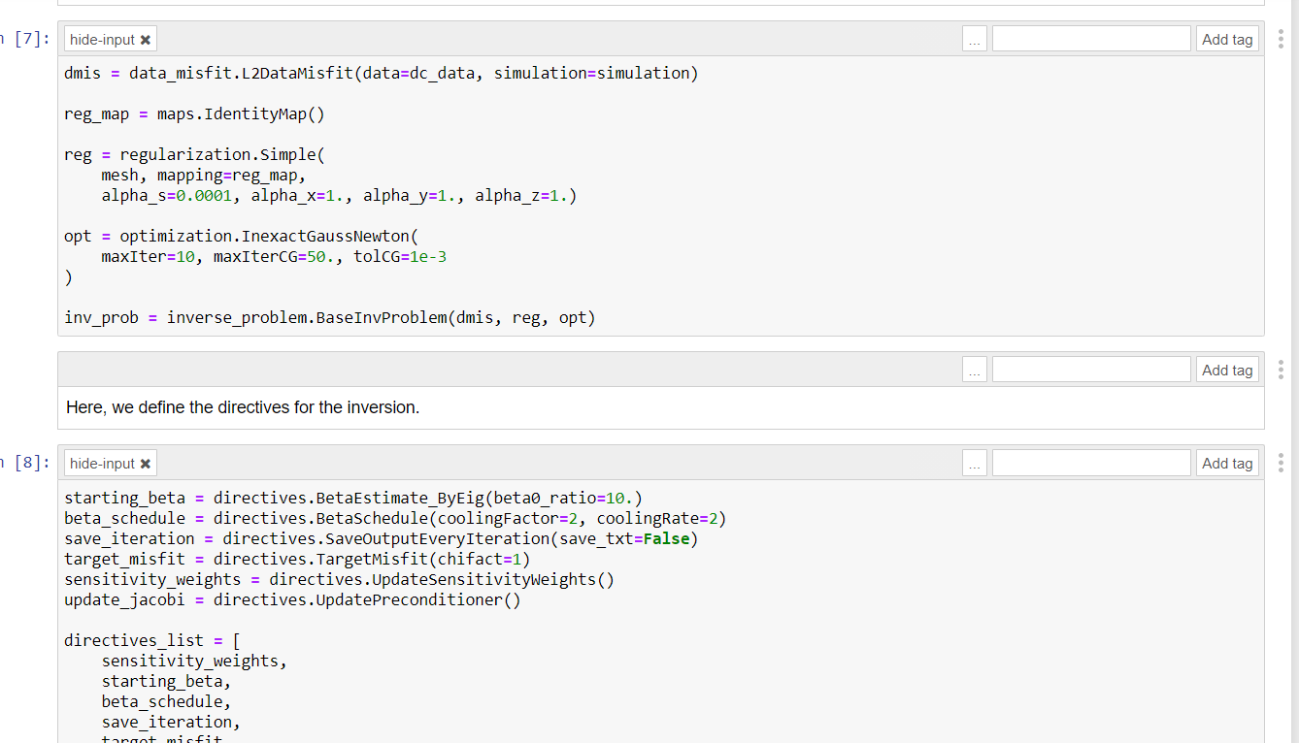The height and width of the screenshot is (743, 1299).
Task: Click the vertical dots handle beside cell 7
Action: [x=1282, y=40]
